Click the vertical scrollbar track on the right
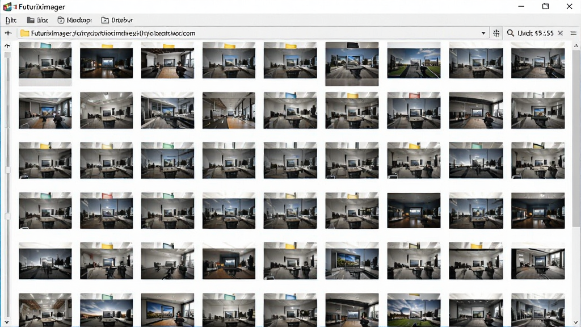The width and height of the screenshot is (581, 327). (576, 185)
